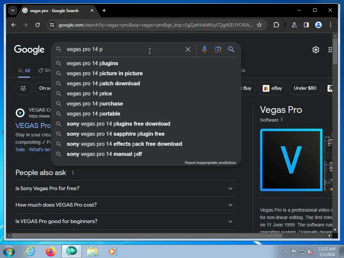Open People also ask options menu

click(73, 173)
